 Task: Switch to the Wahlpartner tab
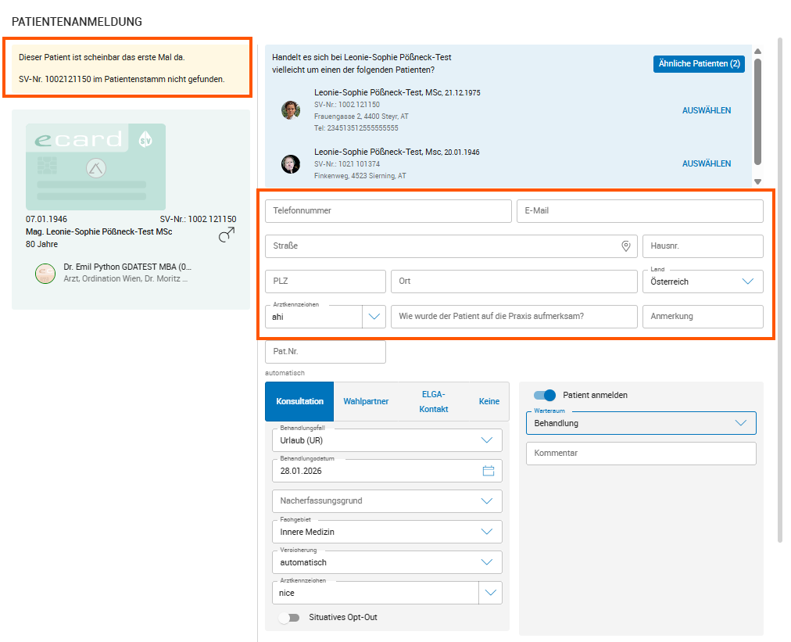click(x=366, y=402)
